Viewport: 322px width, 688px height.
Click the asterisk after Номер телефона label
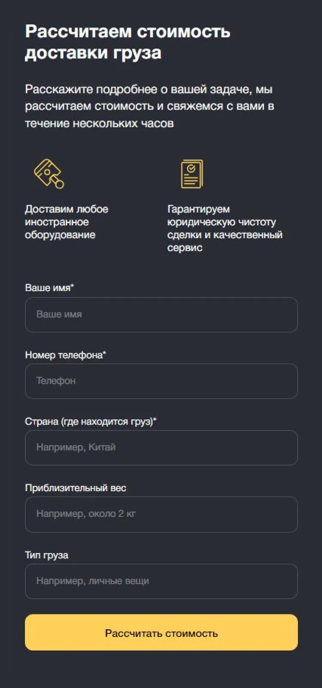pyautogui.click(x=105, y=353)
